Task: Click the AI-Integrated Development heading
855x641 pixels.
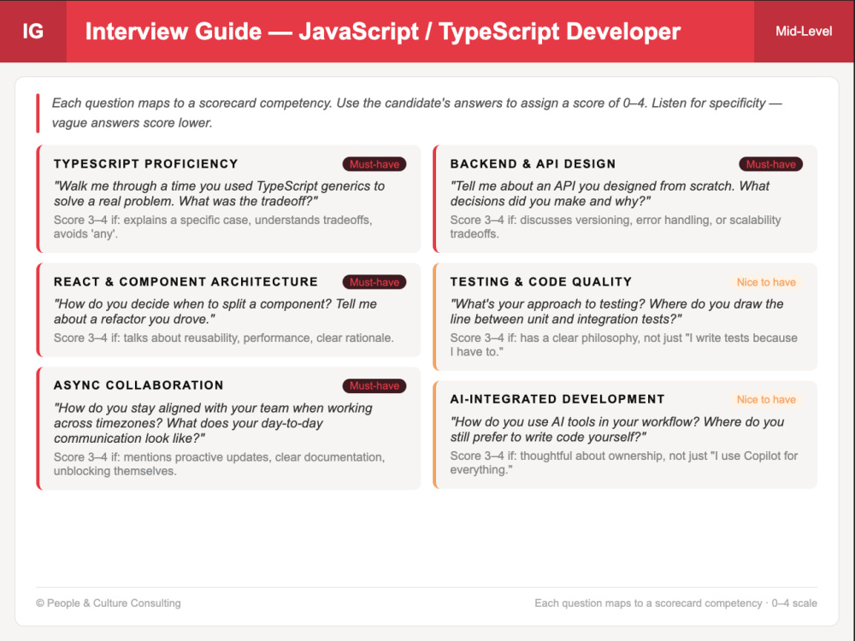Action: 557,399
